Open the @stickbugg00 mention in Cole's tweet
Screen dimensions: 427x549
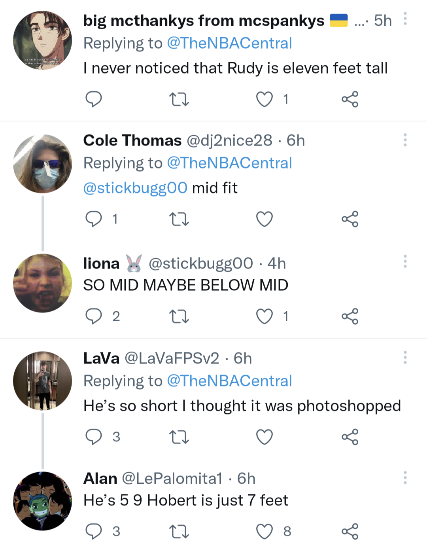135,188
